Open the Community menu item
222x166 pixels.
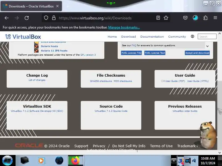click(x=177, y=37)
